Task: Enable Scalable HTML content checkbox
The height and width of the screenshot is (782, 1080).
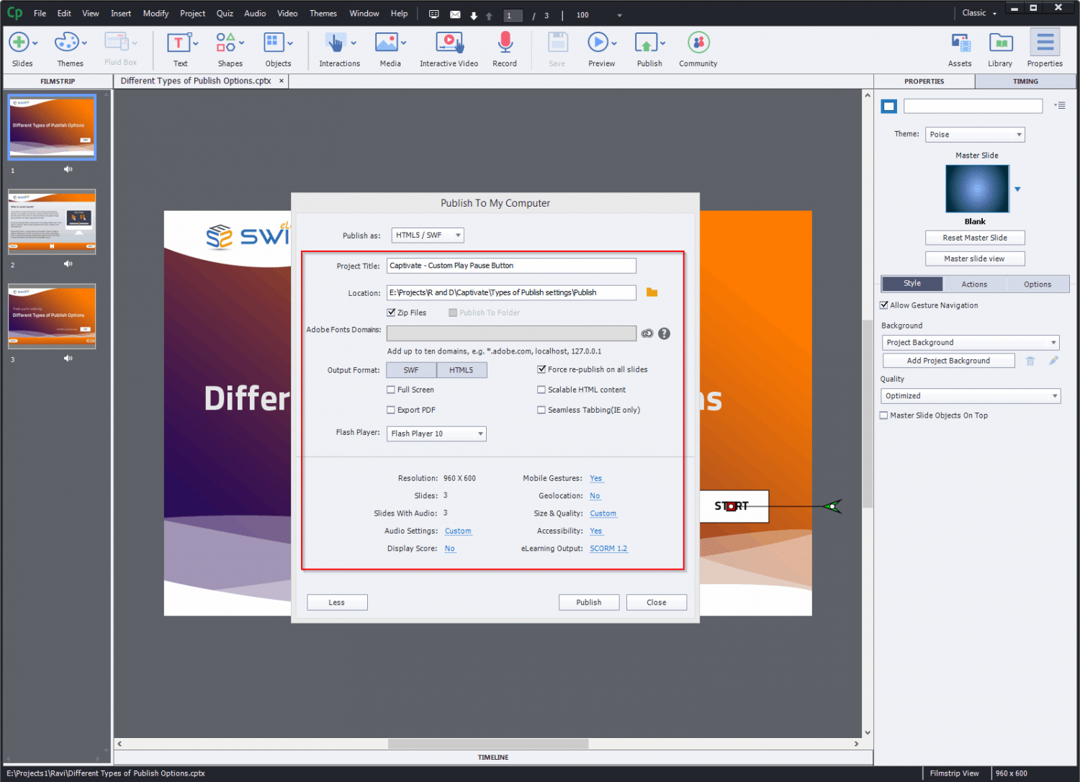Action: coord(541,390)
